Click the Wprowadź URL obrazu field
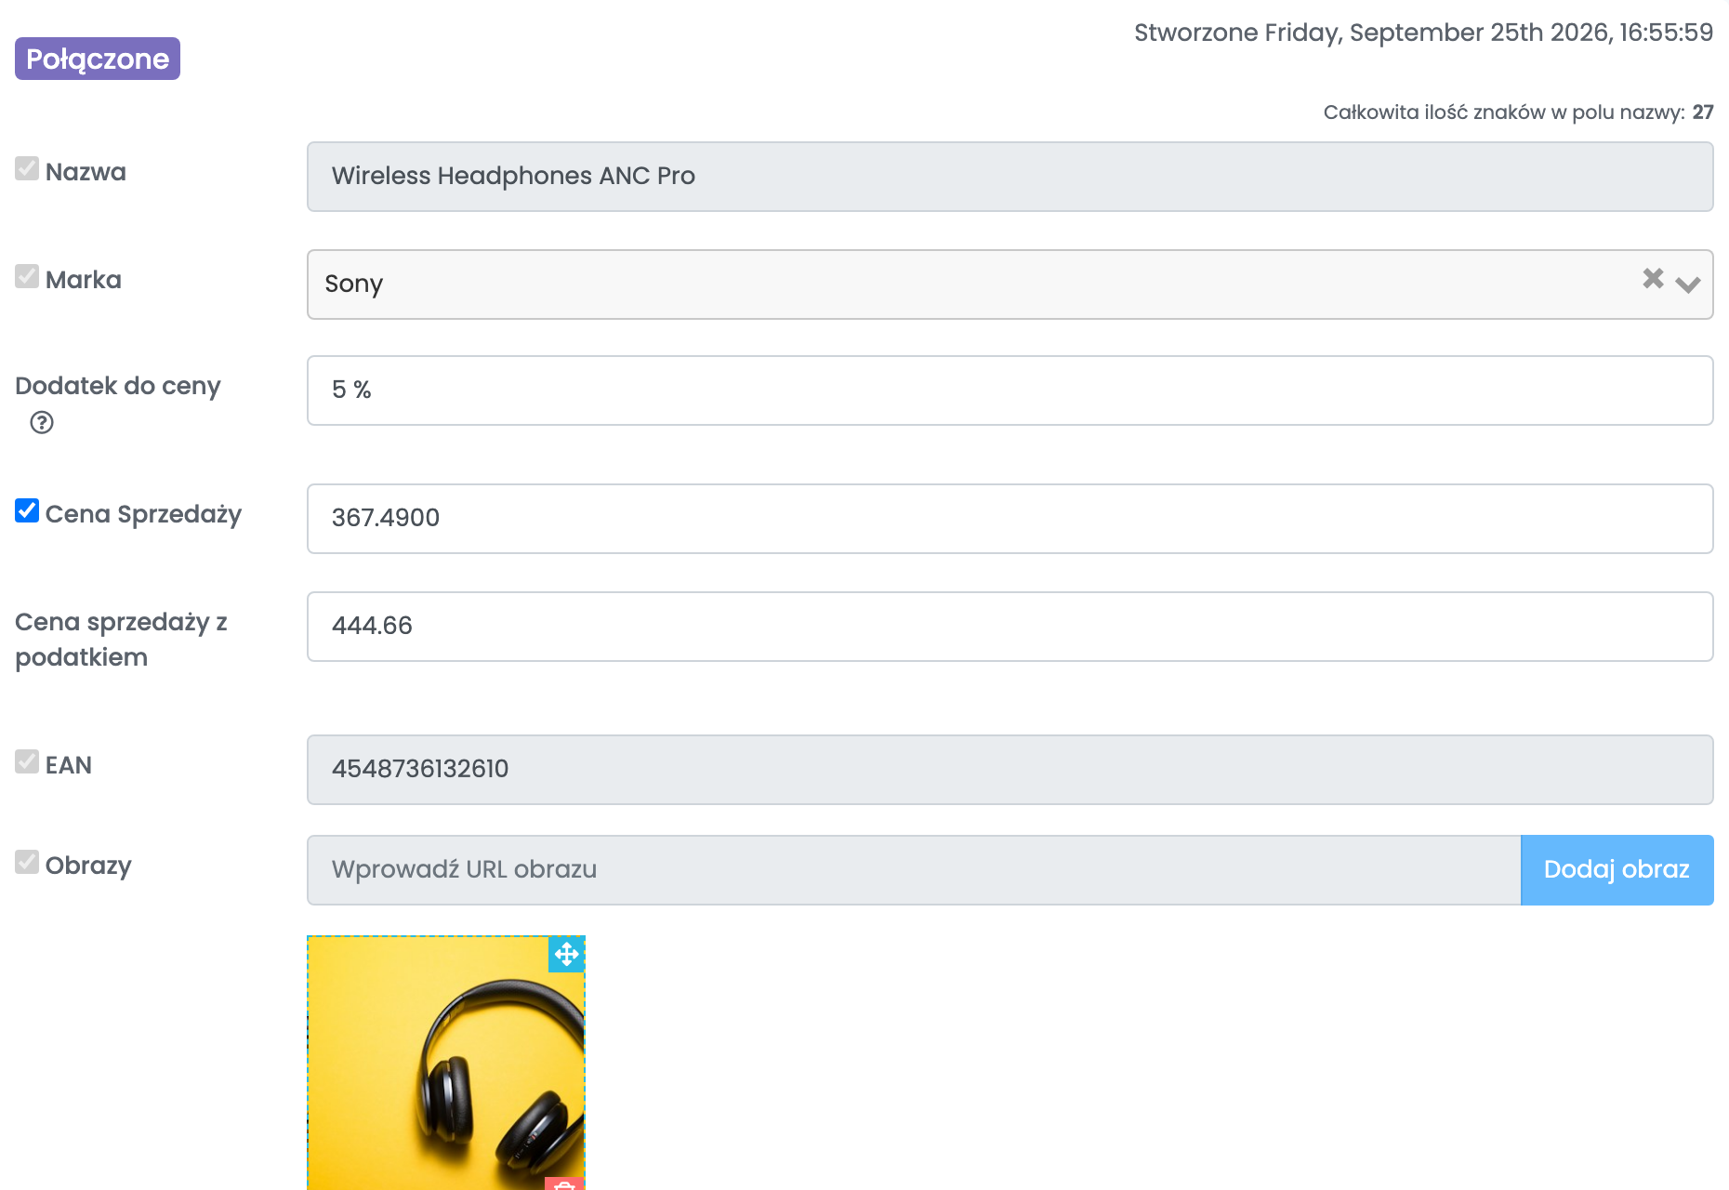The width and height of the screenshot is (1729, 1190). click(914, 870)
